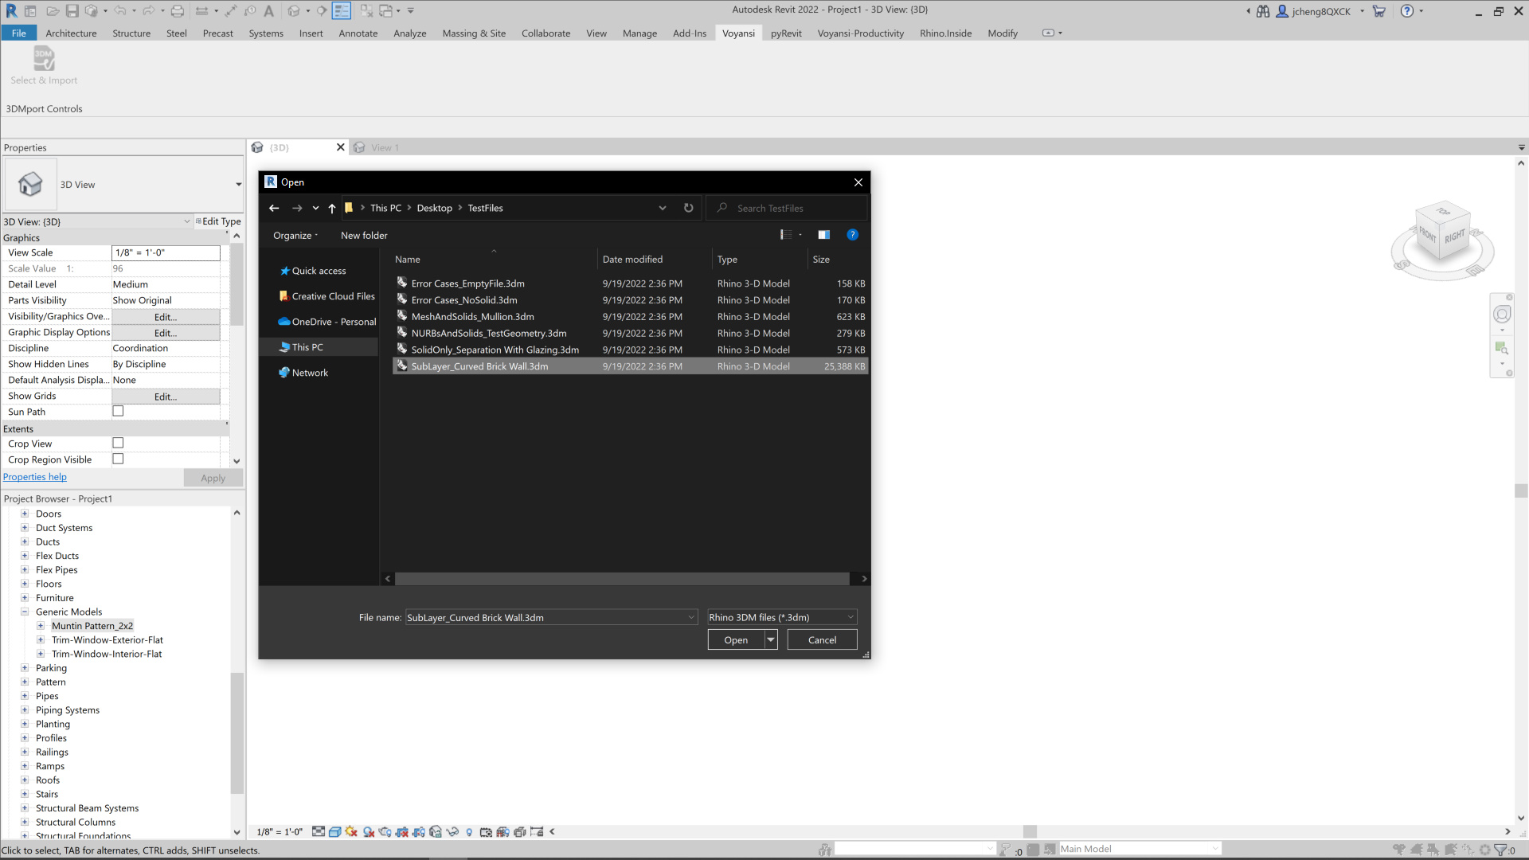Click the Text tool icon in quick access toolbar
Screen dimensions: 1529x860
click(268, 11)
